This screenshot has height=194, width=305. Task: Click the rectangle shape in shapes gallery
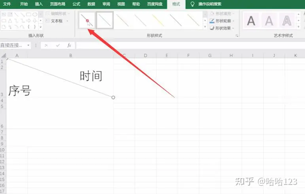click(28, 15)
